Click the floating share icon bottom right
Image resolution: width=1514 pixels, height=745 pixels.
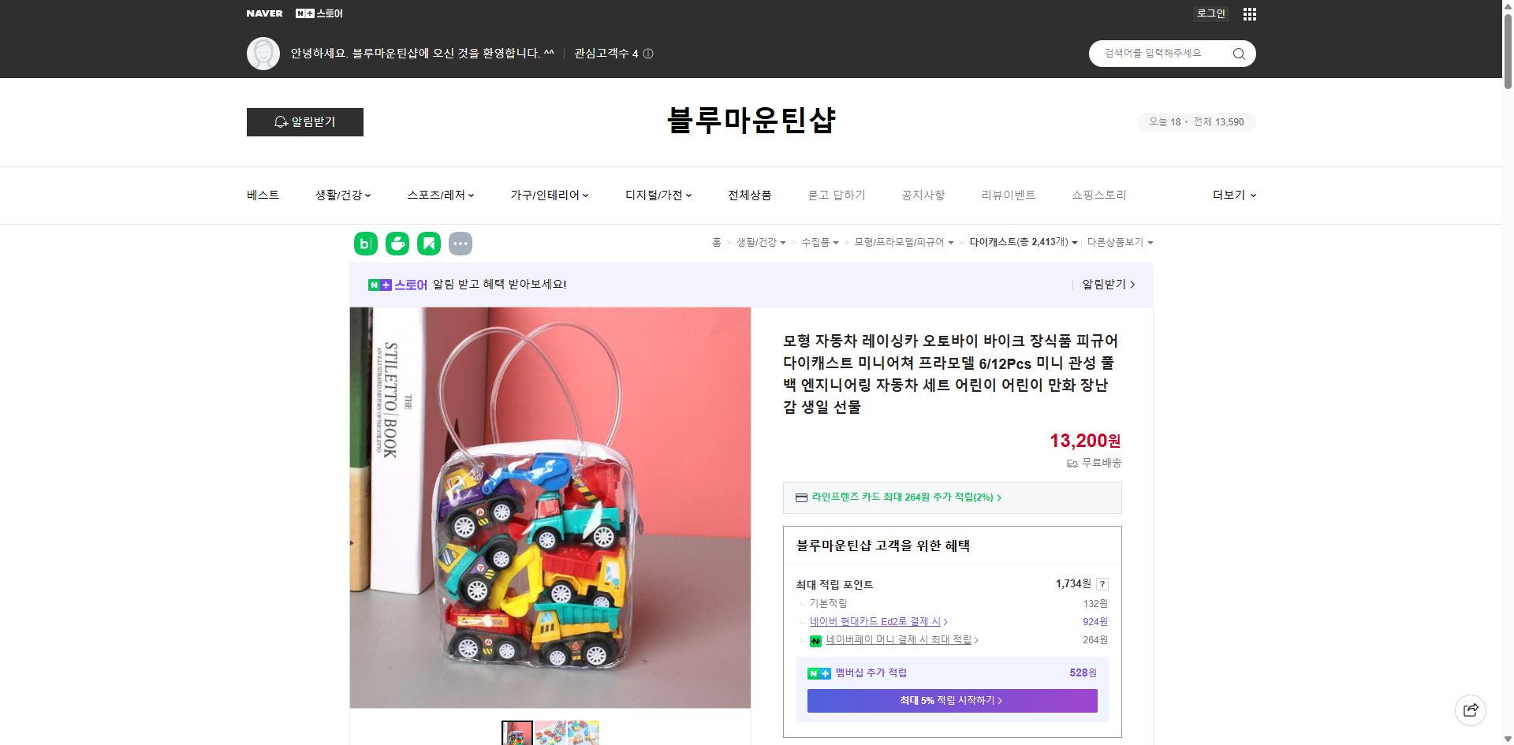pos(1471,710)
